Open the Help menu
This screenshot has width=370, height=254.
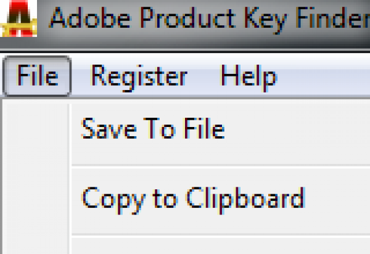click(x=249, y=77)
